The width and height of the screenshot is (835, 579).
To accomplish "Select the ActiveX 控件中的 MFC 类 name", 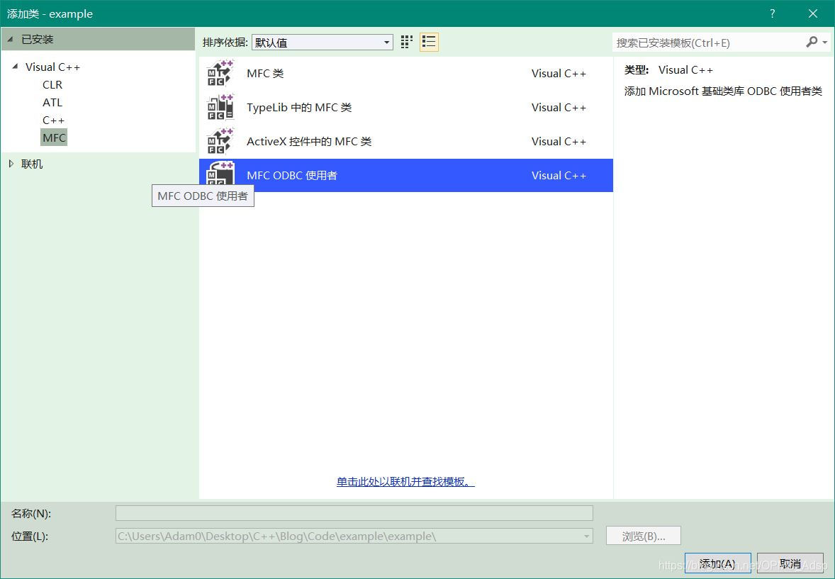I will point(309,142).
